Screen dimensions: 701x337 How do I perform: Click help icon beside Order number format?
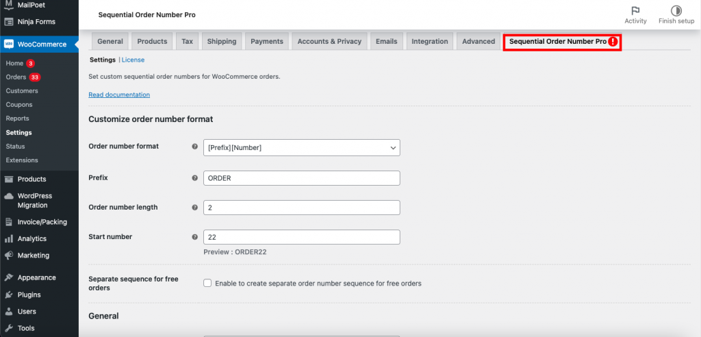(x=194, y=147)
